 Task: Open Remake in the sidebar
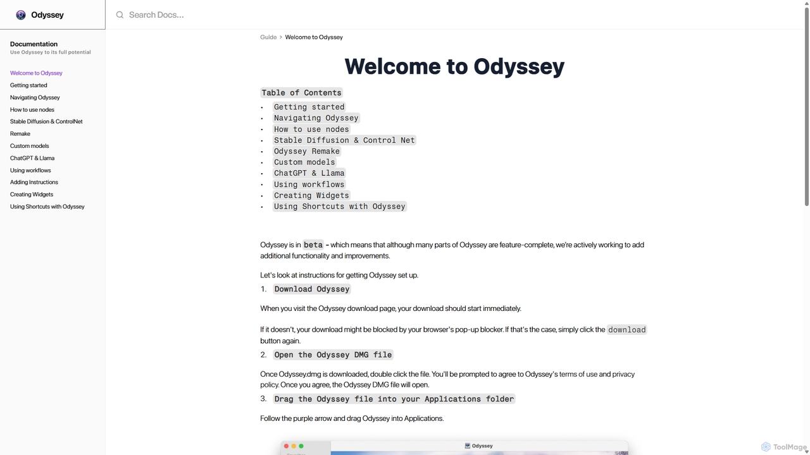20,134
